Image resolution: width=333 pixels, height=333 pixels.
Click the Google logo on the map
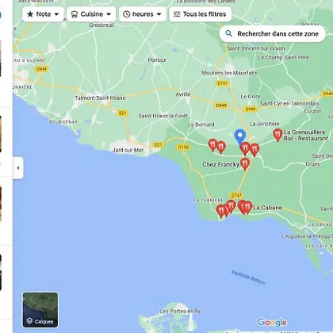[272, 322]
